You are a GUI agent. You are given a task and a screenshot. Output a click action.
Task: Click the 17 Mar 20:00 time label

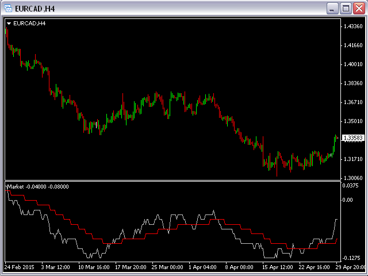coord(131,267)
